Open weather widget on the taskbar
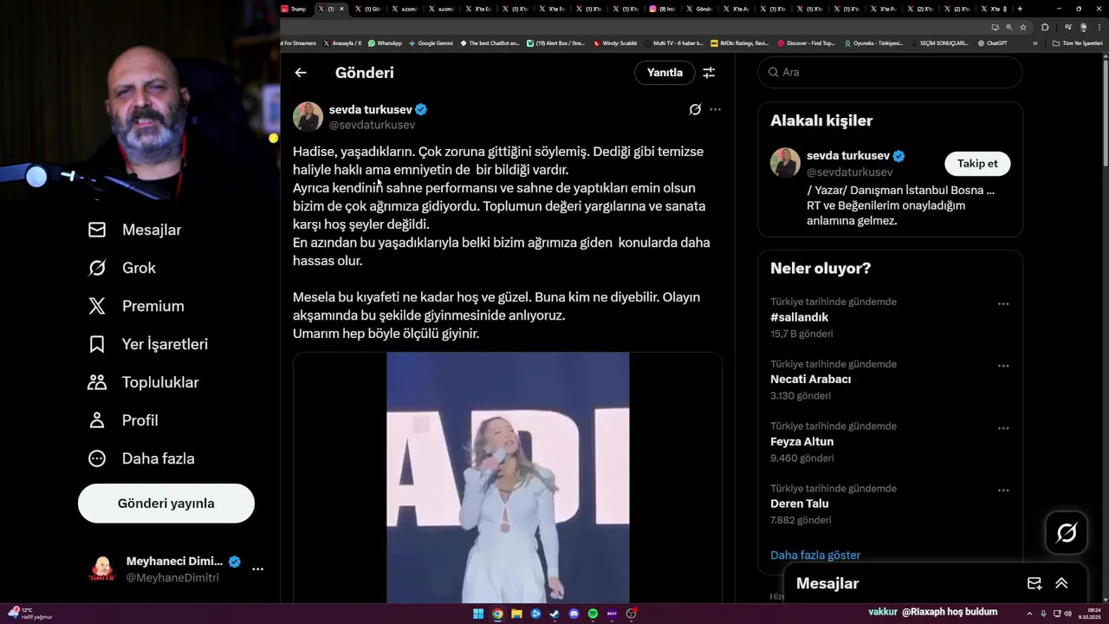 [x=30, y=614]
